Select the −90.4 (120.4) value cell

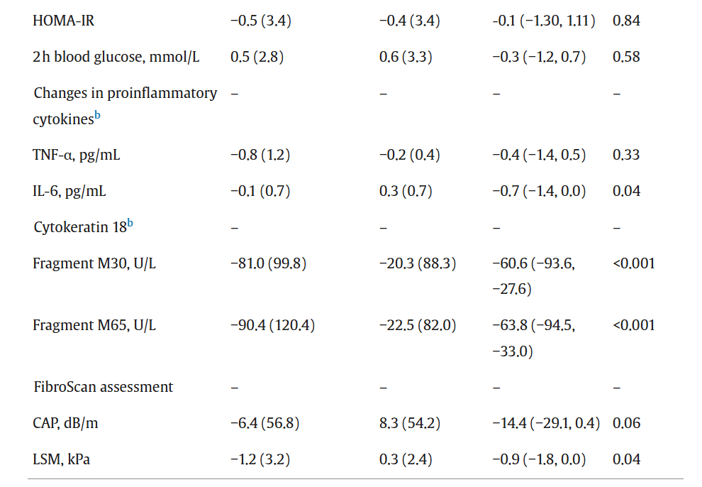[x=273, y=326]
